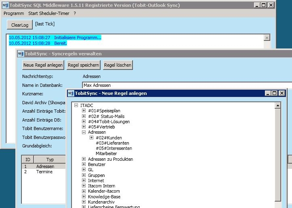
Task: Click the log entry Bereit
Action: pos(38,43)
